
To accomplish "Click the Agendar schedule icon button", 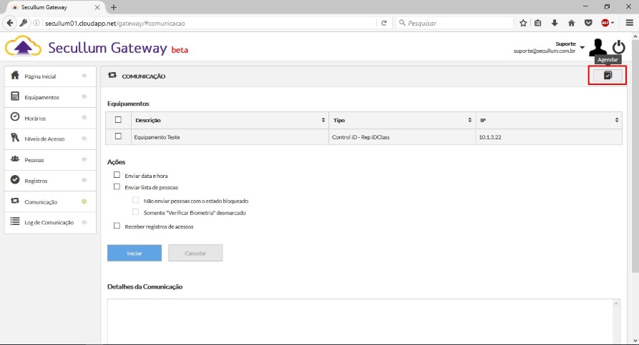I will point(608,75).
